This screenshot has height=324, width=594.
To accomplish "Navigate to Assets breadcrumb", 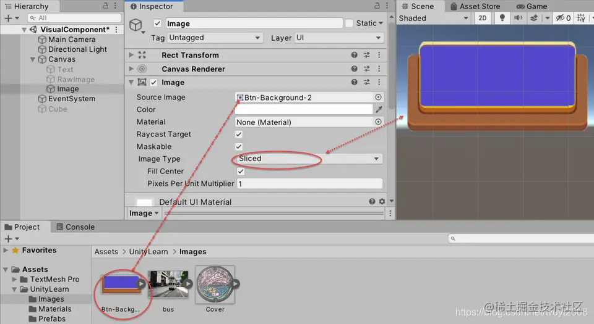I will pyautogui.click(x=106, y=252).
